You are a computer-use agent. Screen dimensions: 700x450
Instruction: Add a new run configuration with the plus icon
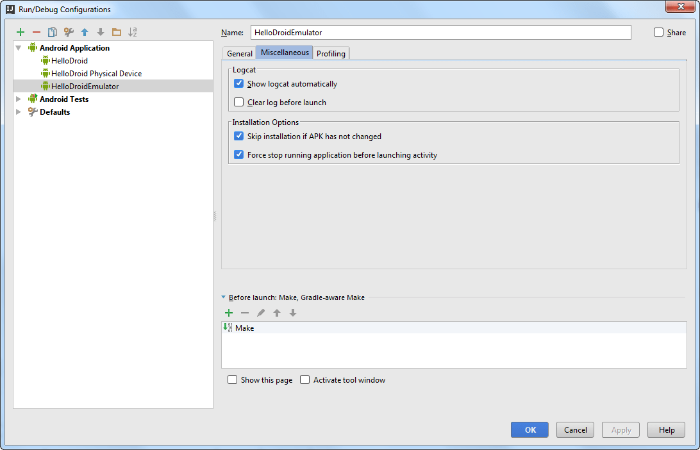[x=20, y=32]
